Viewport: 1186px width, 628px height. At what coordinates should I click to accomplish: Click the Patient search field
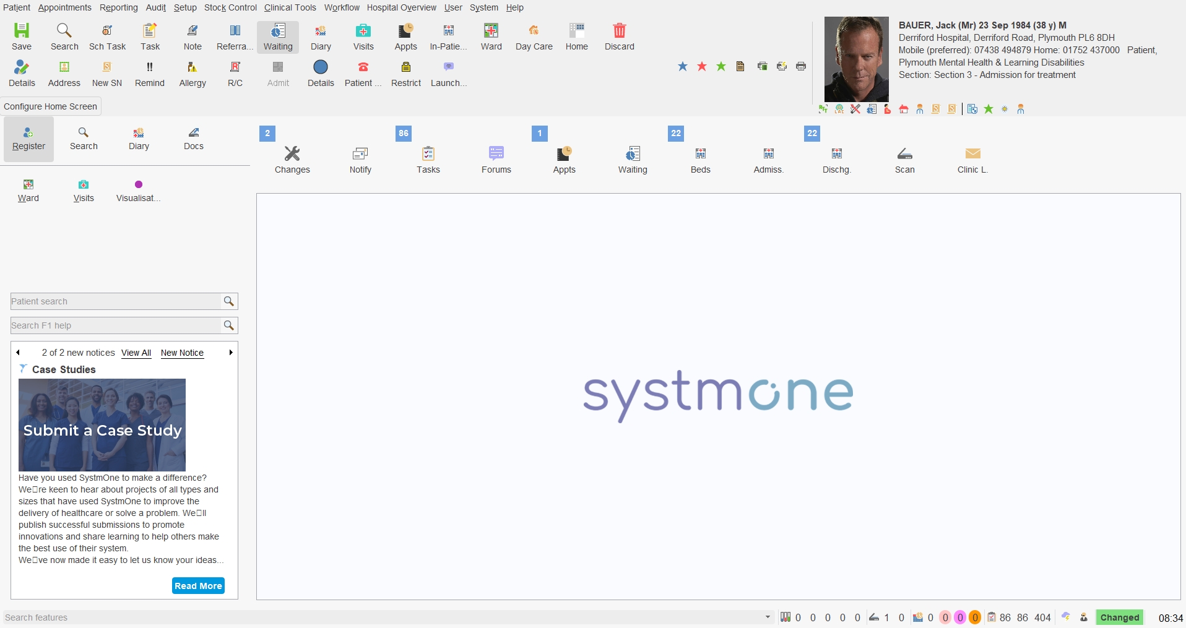pos(116,301)
